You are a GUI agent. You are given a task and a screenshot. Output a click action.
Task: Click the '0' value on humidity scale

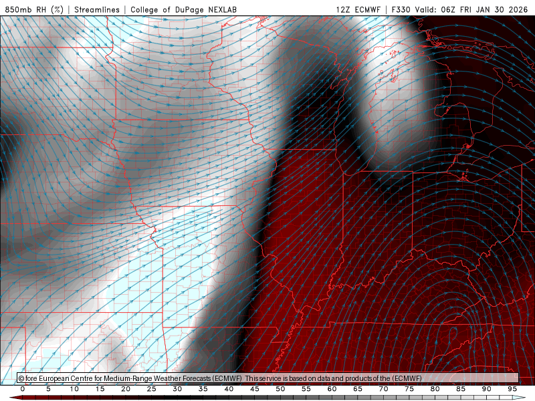point(23,389)
